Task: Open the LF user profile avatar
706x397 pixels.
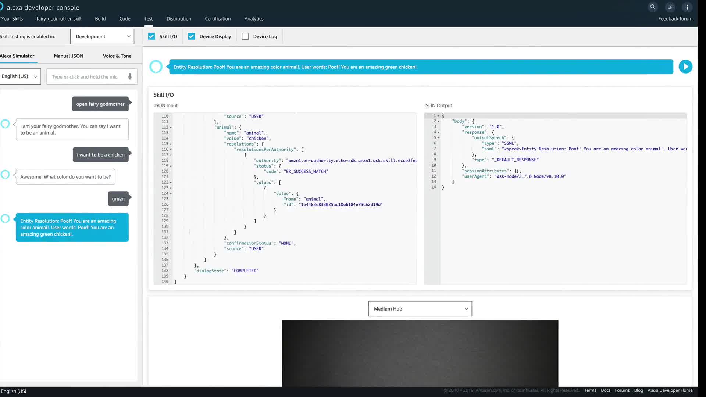Action: pyautogui.click(x=670, y=7)
